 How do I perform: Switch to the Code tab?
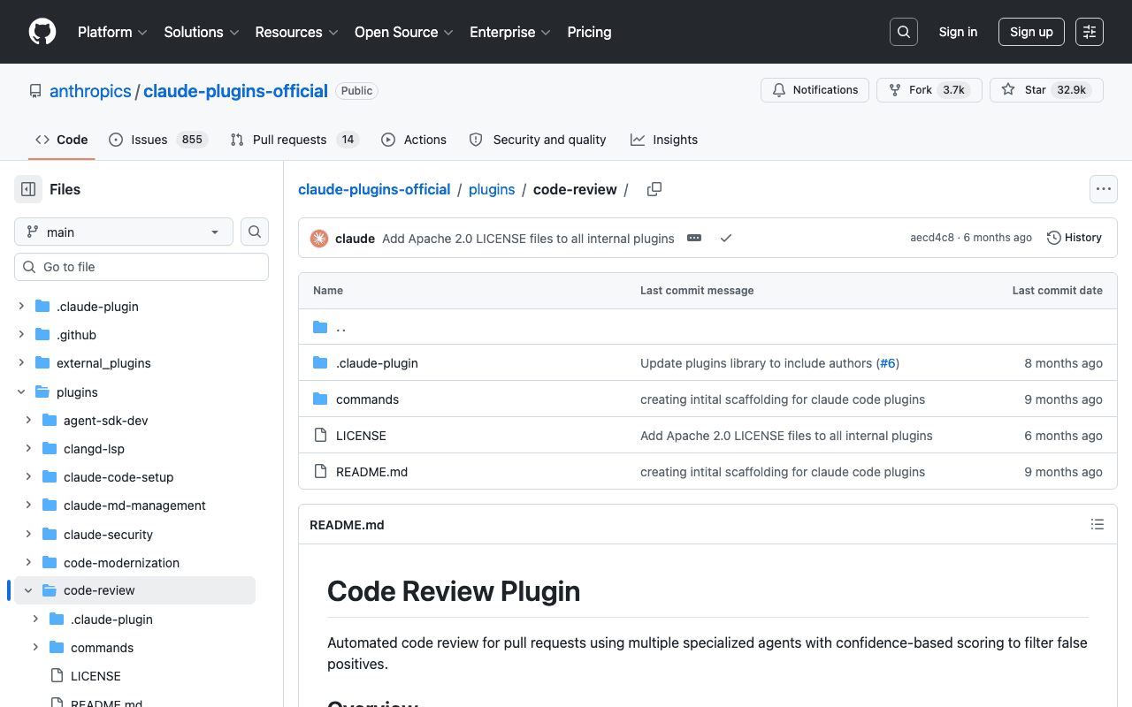(62, 140)
